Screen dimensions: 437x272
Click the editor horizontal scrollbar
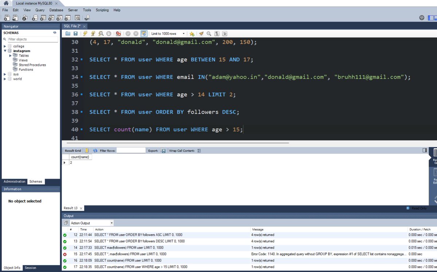point(177,143)
